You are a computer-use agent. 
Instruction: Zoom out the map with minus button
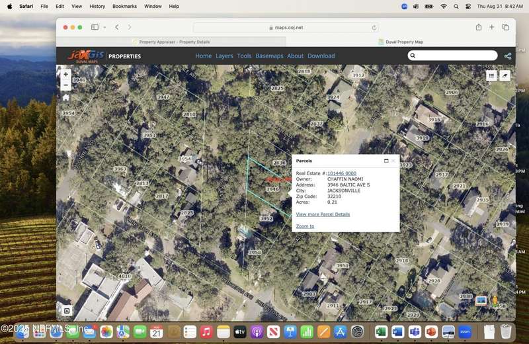[x=65, y=85]
